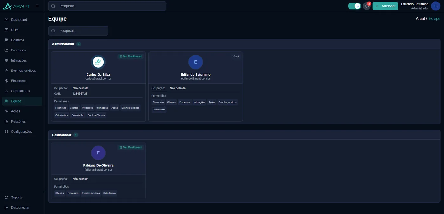Click the Suporte chat bubble icon
The width and height of the screenshot is (444, 214).
tap(6, 197)
